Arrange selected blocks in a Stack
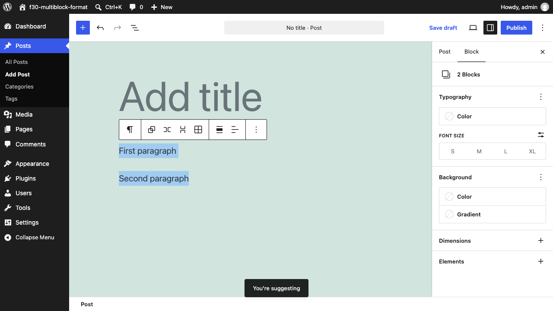The height and width of the screenshot is (311, 553). pos(183,130)
